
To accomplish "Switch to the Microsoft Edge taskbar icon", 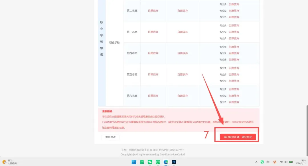I will pos(166,162).
